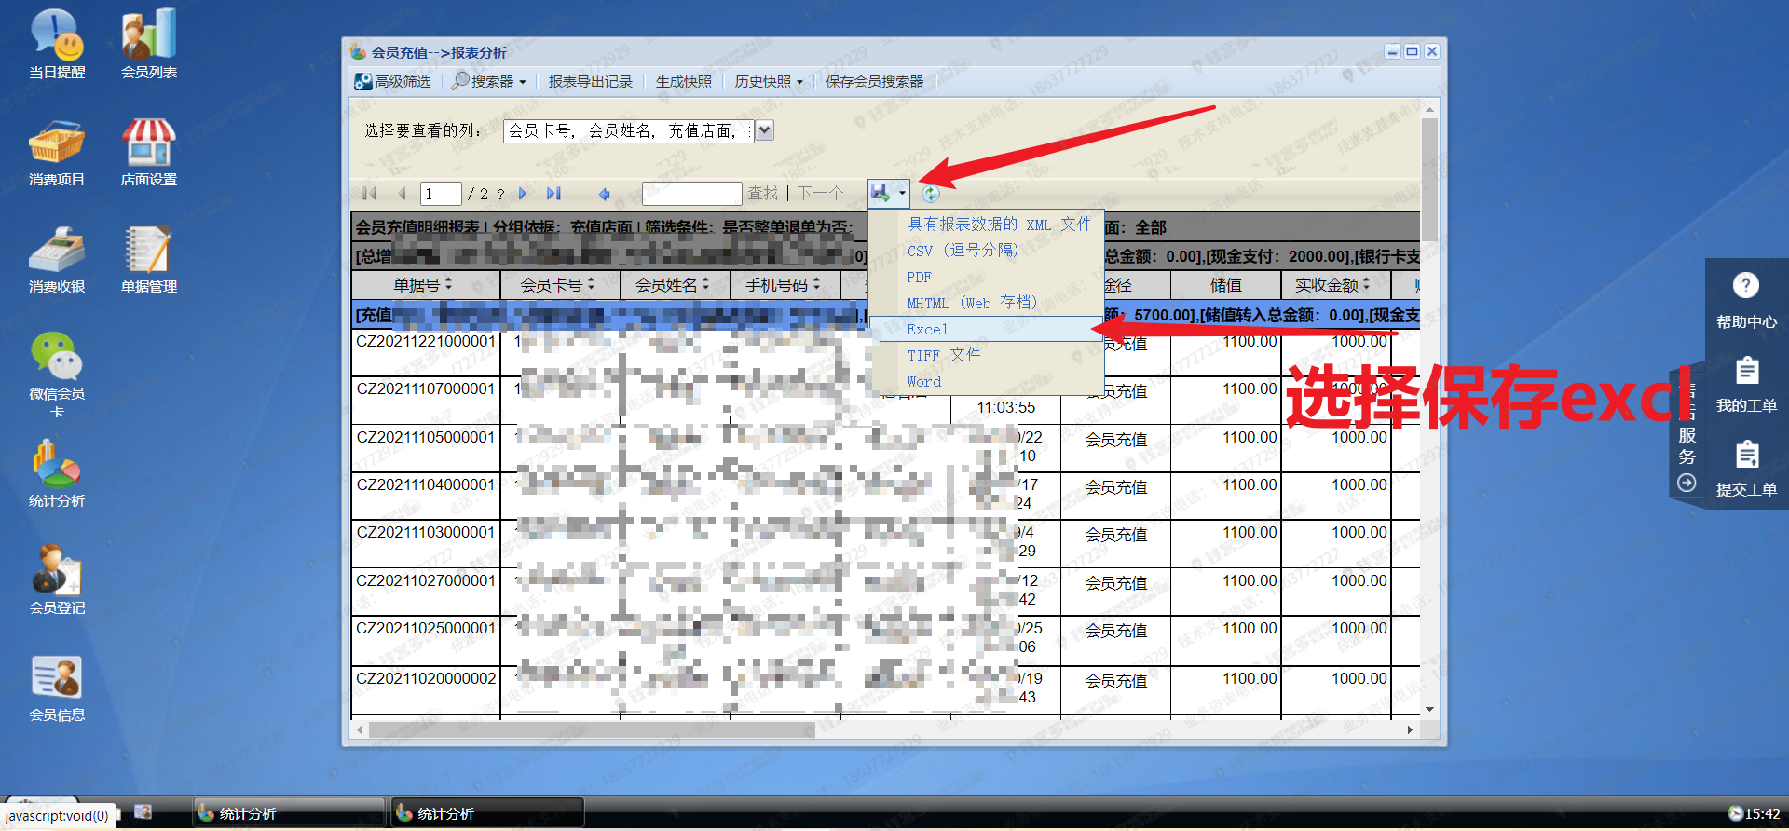Click 提交工单 submit ticket icon
Image resolution: width=1789 pixels, height=831 pixels.
[x=1745, y=466]
